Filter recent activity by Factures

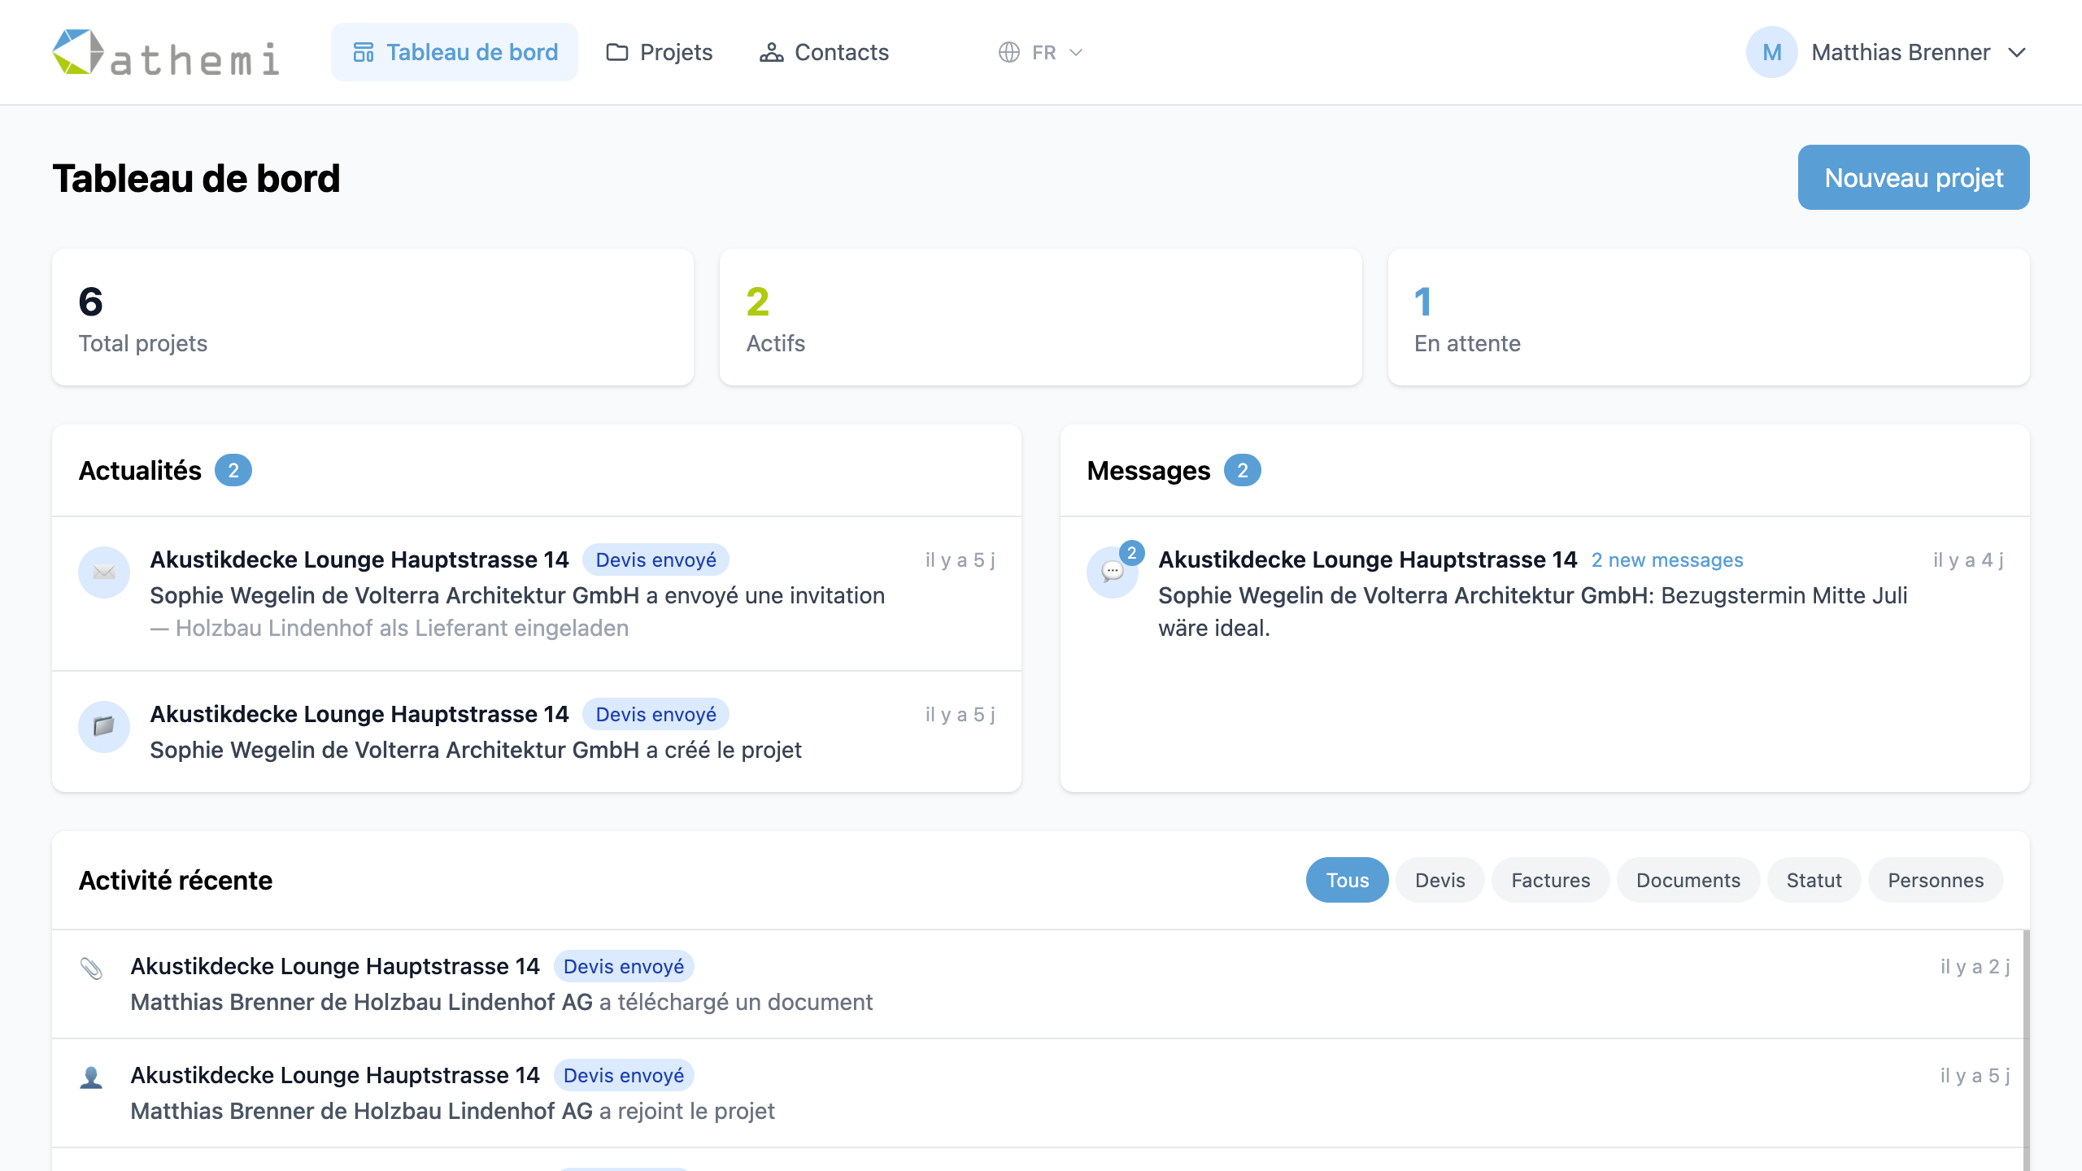tap(1550, 880)
